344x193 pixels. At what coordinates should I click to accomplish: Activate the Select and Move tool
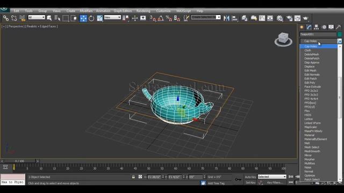83,18
